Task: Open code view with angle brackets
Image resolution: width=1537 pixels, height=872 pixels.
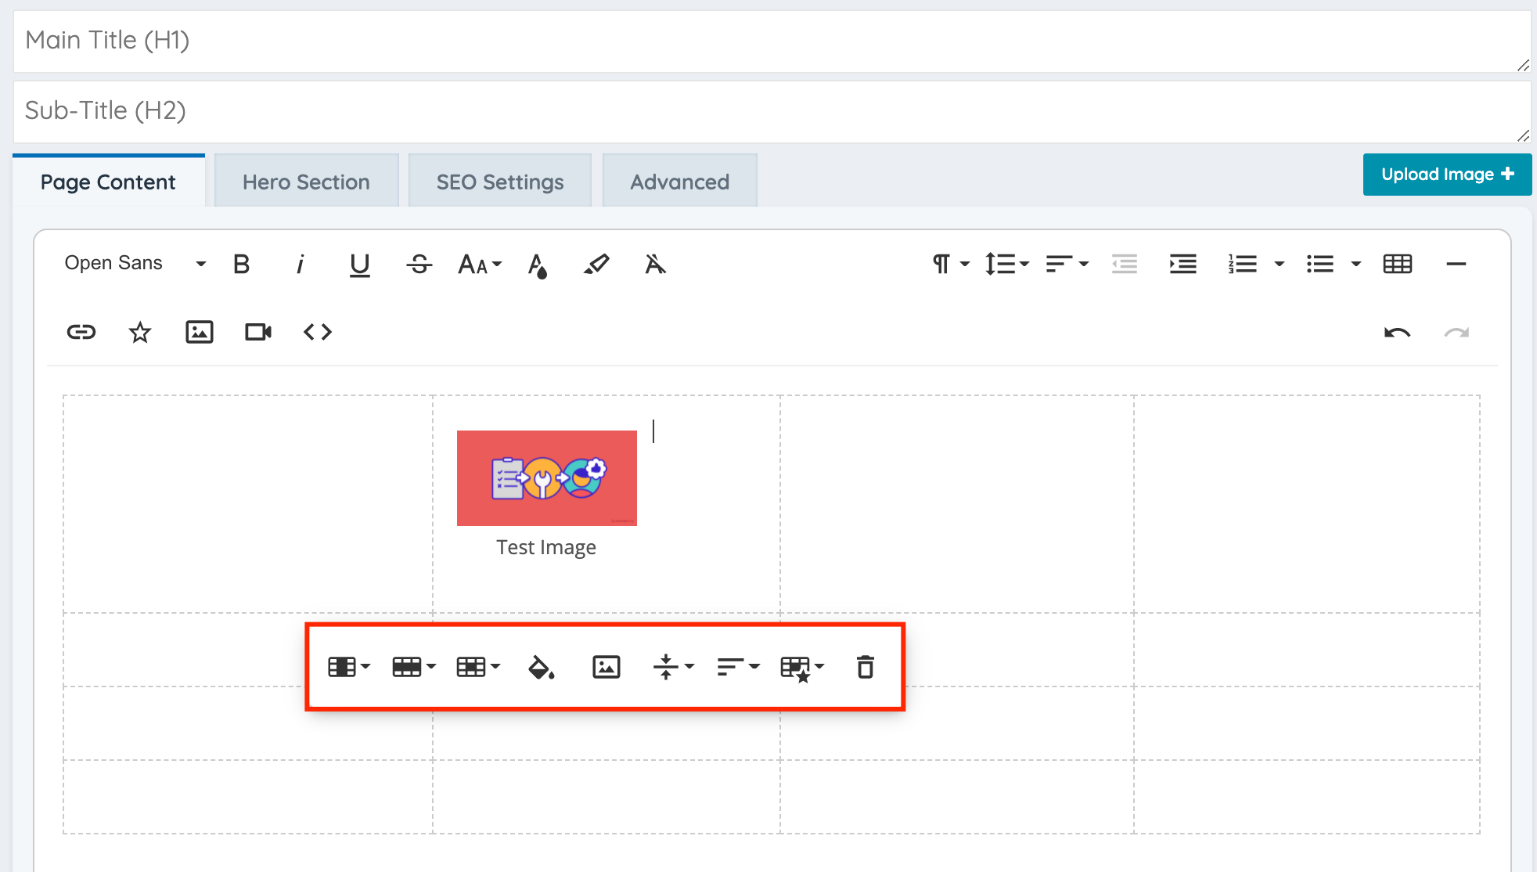Action: pos(318,332)
